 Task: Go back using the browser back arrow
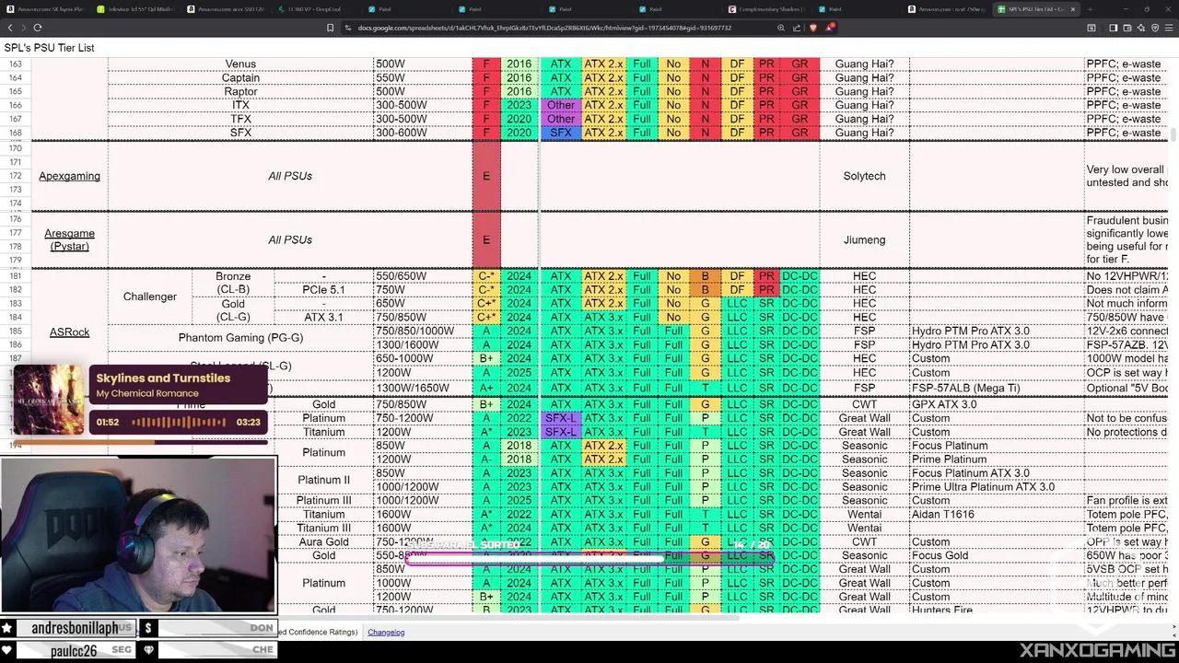10,28
